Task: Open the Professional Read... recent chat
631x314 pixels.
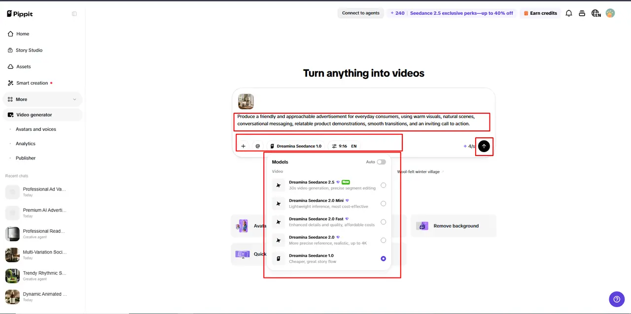Action: pos(42,234)
